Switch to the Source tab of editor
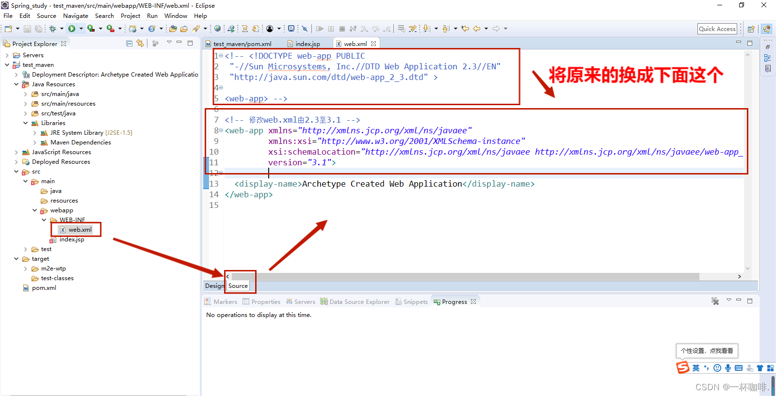The width and height of the screenshot is (776, 396). click(x=238, y=285)
